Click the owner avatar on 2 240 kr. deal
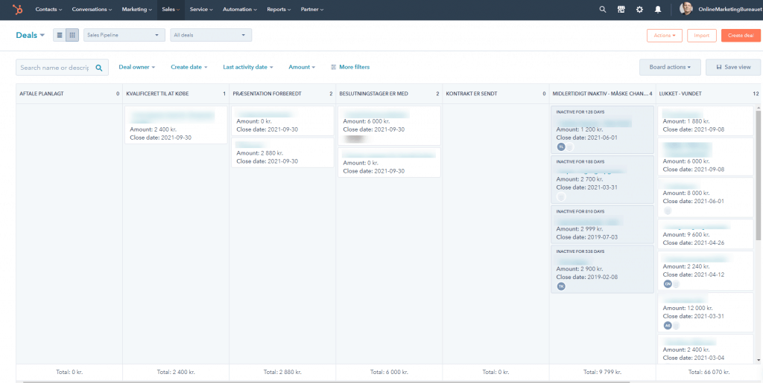 click(668, 284)
